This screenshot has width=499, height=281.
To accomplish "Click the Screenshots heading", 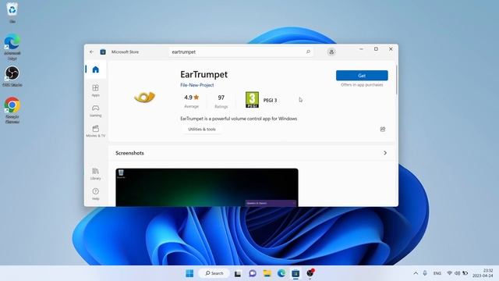I will [129, 153].
